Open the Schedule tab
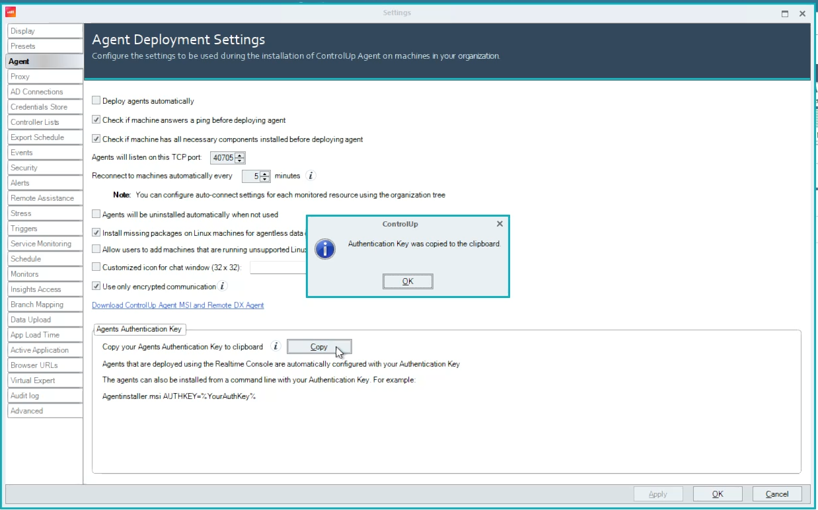Screen dimensions: 818x510 tap(44, 259)
